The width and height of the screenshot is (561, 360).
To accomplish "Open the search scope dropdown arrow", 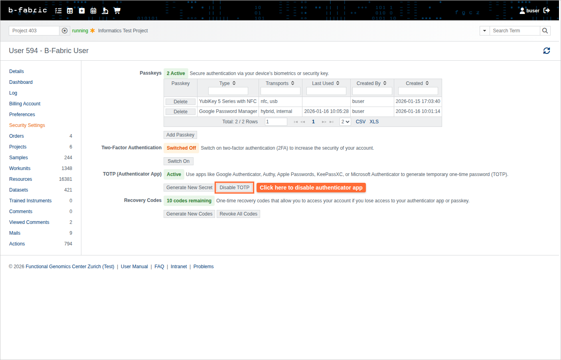I will 484,31.
